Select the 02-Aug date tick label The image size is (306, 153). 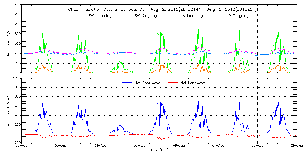[22, 146]
